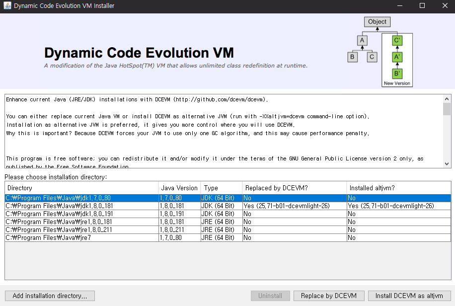
Task: Select the jdk1.8.0_191 directory row
Action: click(228, 214)
